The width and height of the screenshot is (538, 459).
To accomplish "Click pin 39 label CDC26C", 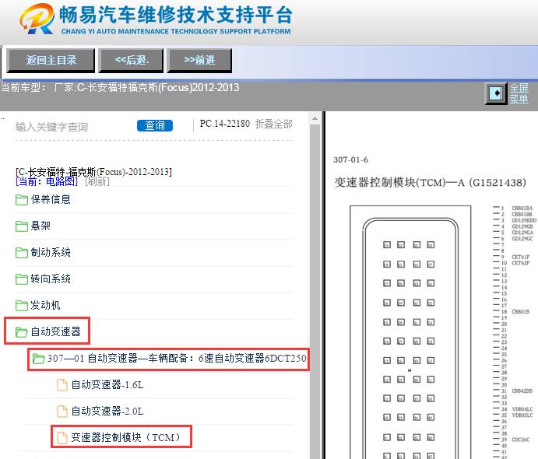I will pyautogui.click(x=521, y=440).
